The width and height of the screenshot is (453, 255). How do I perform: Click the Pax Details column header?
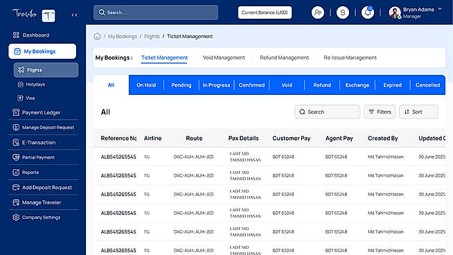(244, 138)
